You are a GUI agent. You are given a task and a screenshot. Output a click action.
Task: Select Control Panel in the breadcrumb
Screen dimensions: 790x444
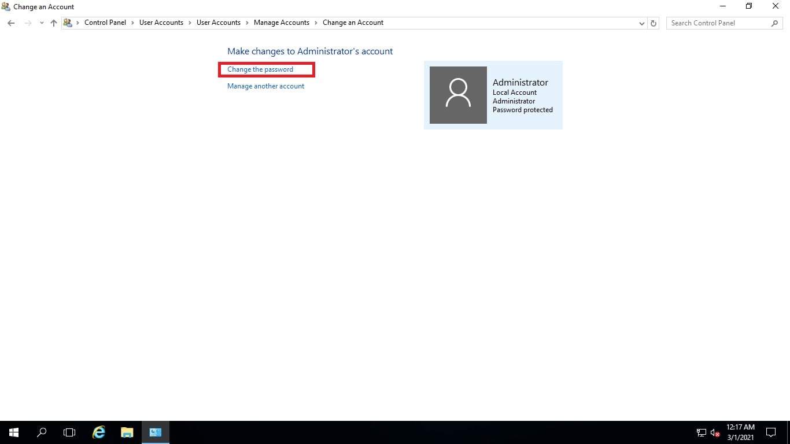click(x=105, y=23)
